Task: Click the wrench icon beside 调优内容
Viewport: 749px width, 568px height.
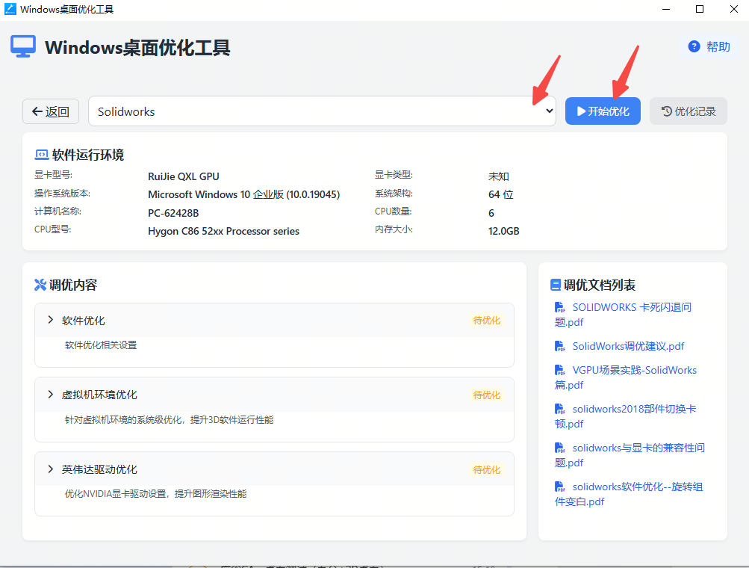Action: click(x=40, y=285)
